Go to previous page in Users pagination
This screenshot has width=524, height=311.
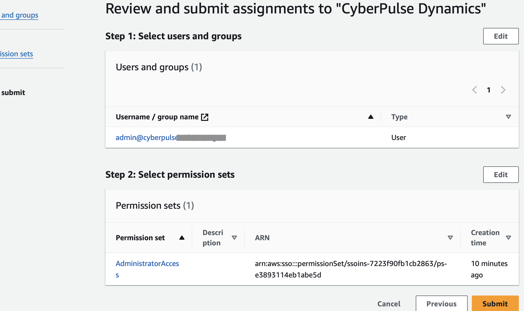[474, 90]
